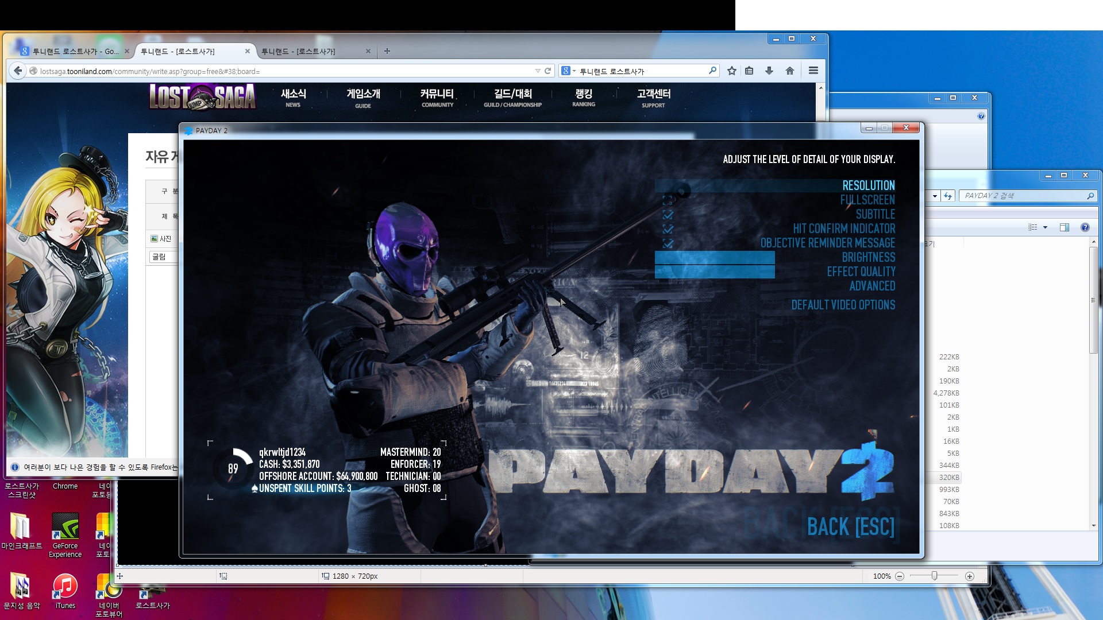Click the Firefox back arrow button
This screenshot has width=1103, height=620.
[18, 71]
